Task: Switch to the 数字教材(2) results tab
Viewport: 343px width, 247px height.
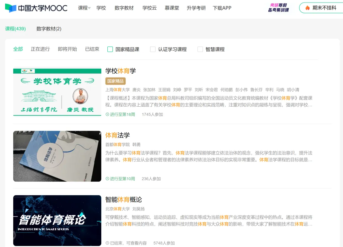Action: pyautogui.click(x=49, y=29)
